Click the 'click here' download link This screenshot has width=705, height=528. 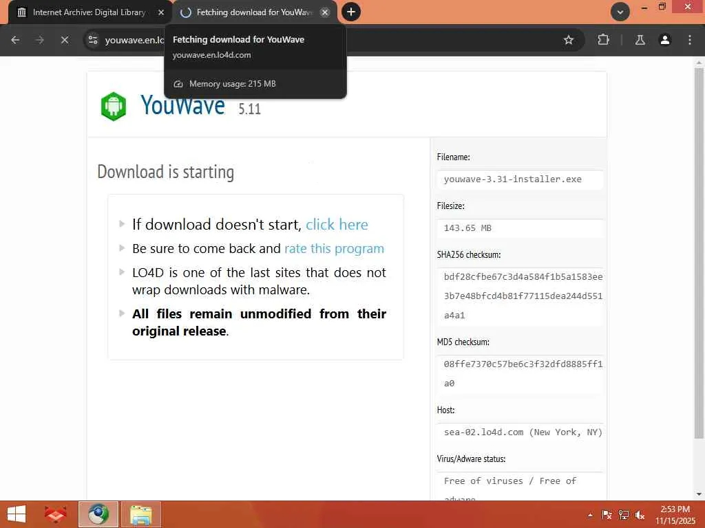[337, 224]
